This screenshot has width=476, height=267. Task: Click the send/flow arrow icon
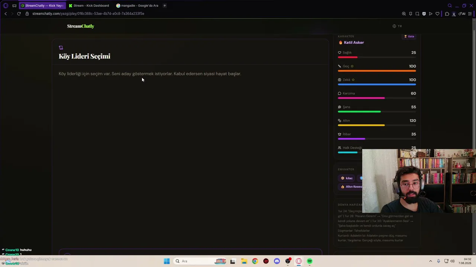point(431,14)
